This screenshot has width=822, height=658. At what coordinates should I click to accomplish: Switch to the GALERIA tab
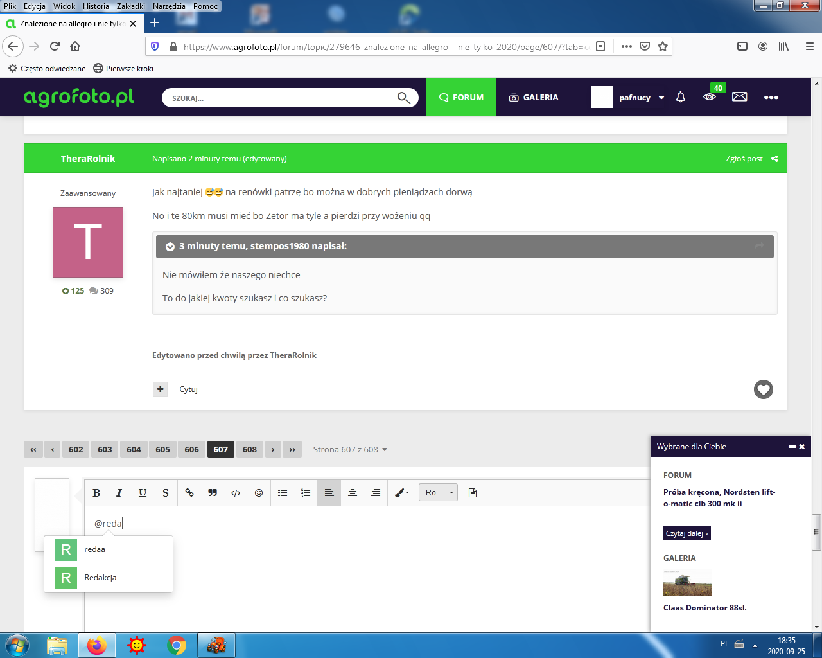click(534, 98)
